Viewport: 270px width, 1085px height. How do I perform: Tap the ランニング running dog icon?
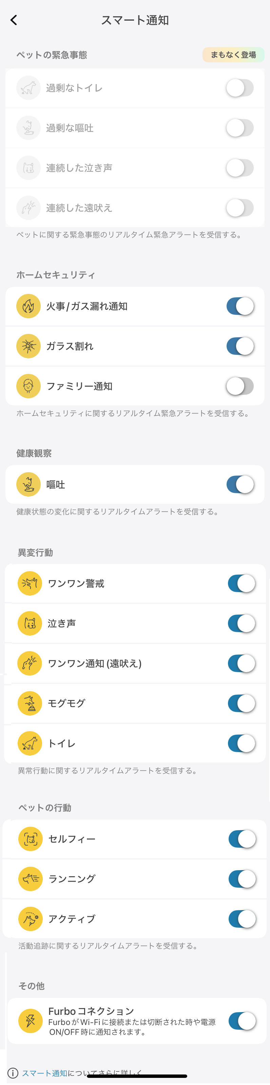click(30, 879)
